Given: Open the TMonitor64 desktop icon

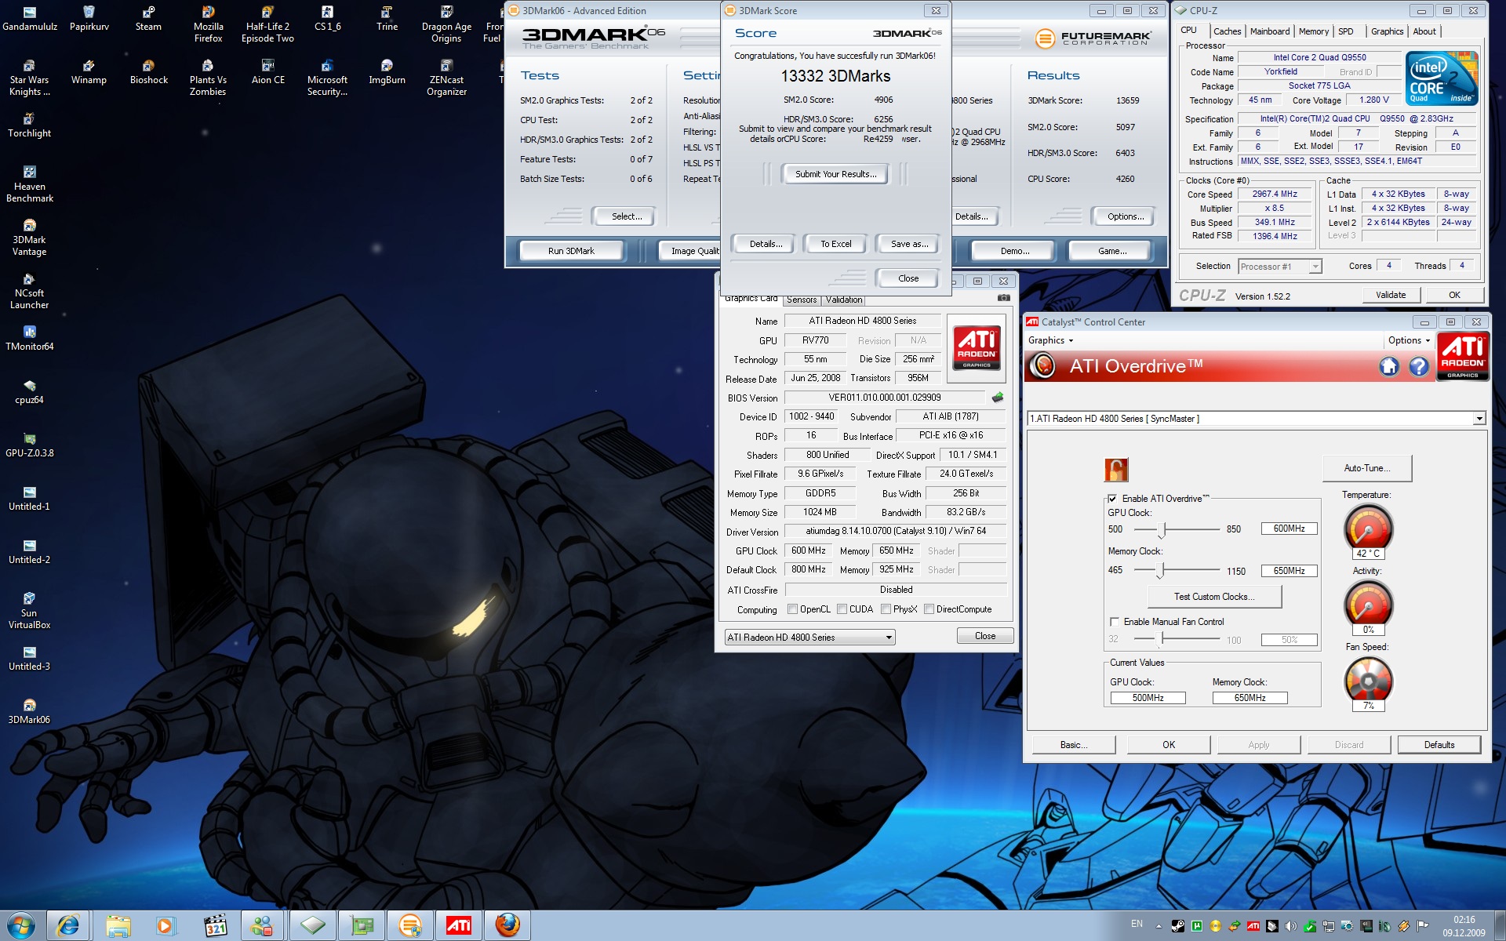Looking at the screenshot, I should (29, 338).
